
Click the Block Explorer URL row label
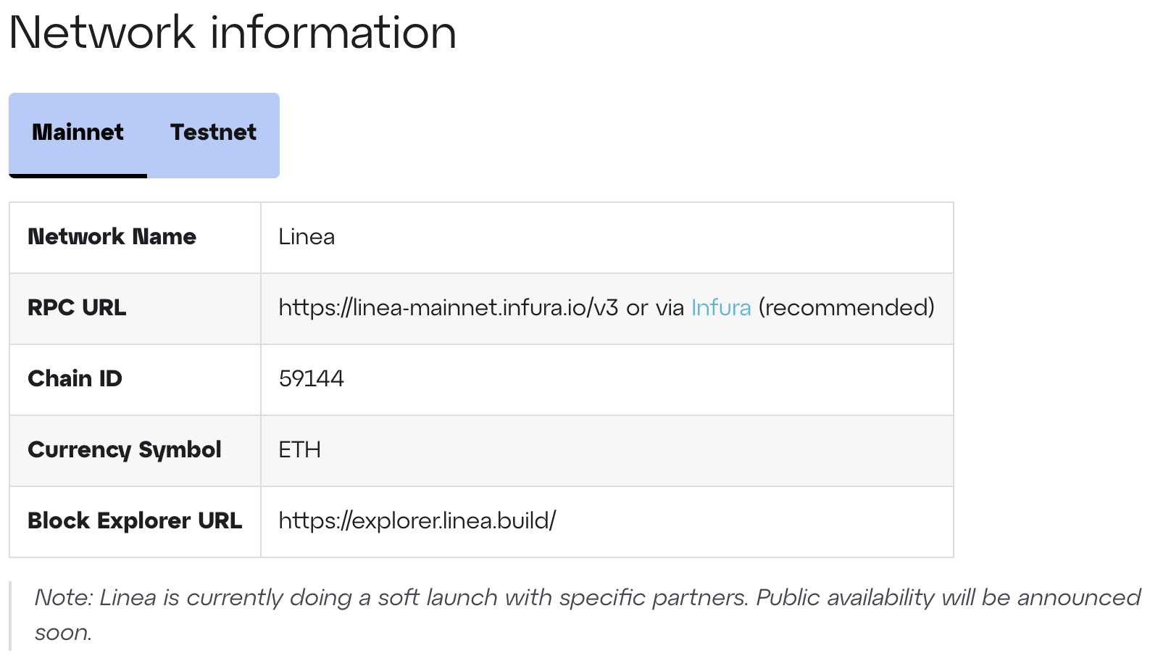coord(135,520)
